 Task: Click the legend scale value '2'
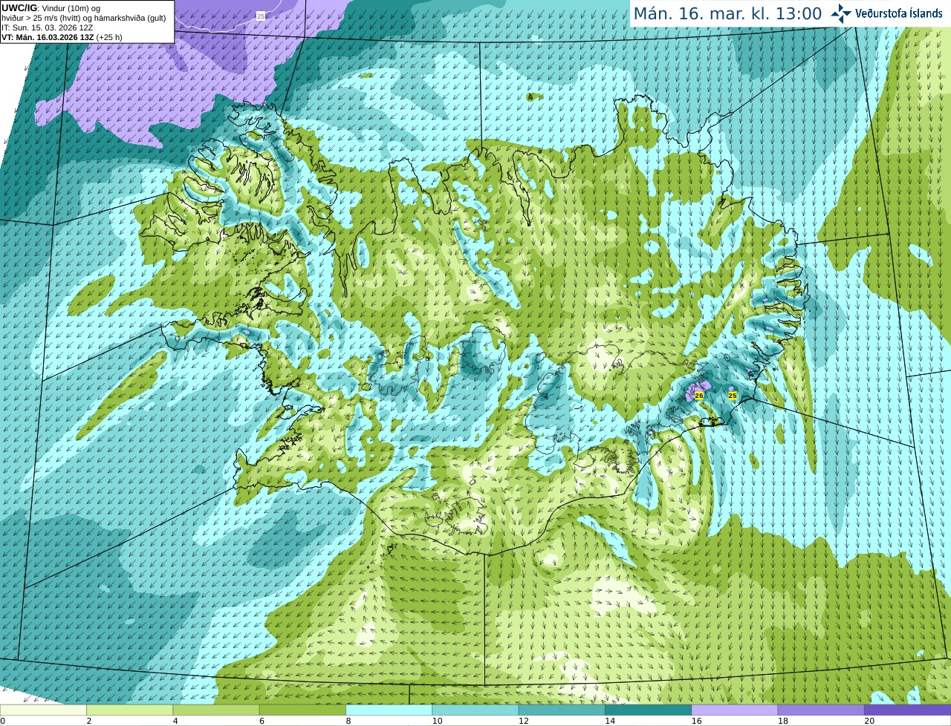pos(89,721)
